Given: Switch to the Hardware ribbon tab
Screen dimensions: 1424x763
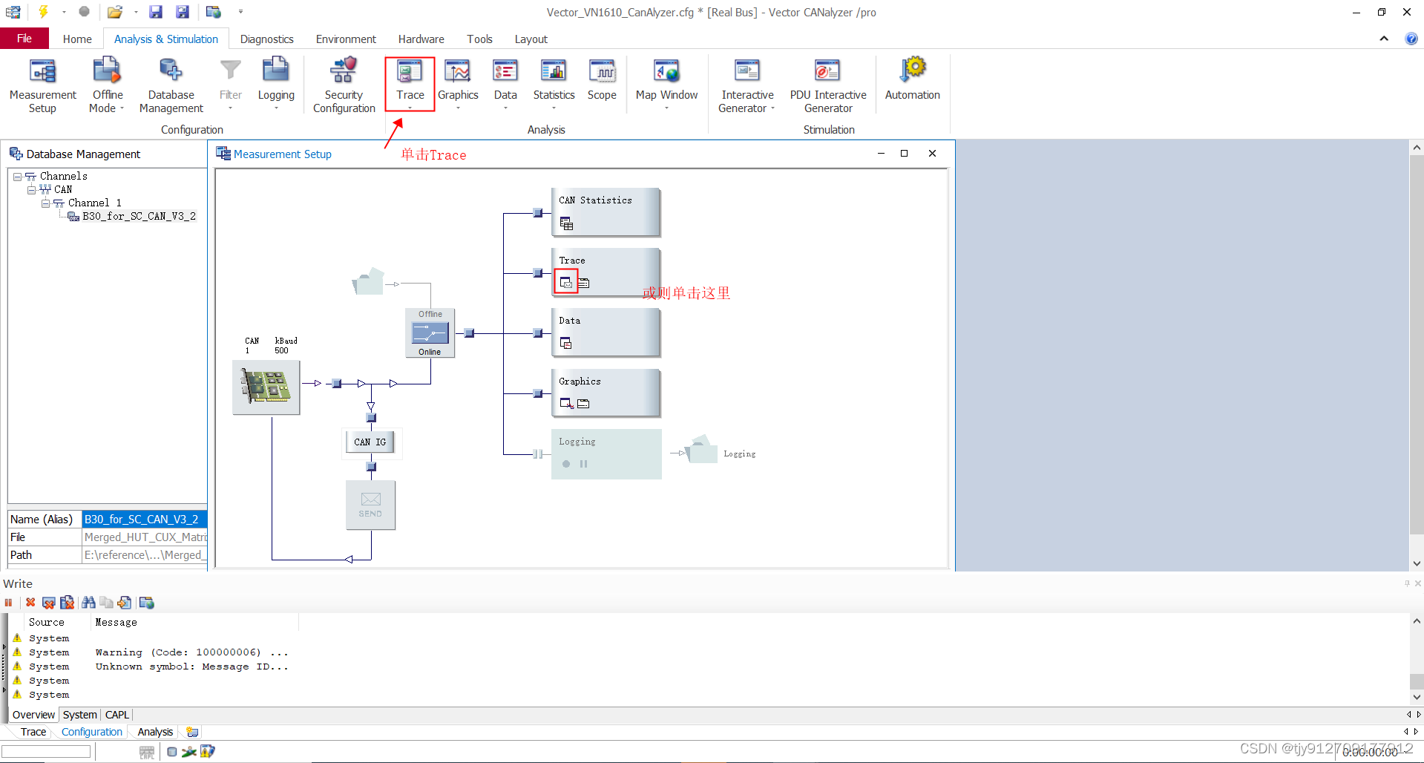Looking at the screenshot, I should tap(421, 39).
